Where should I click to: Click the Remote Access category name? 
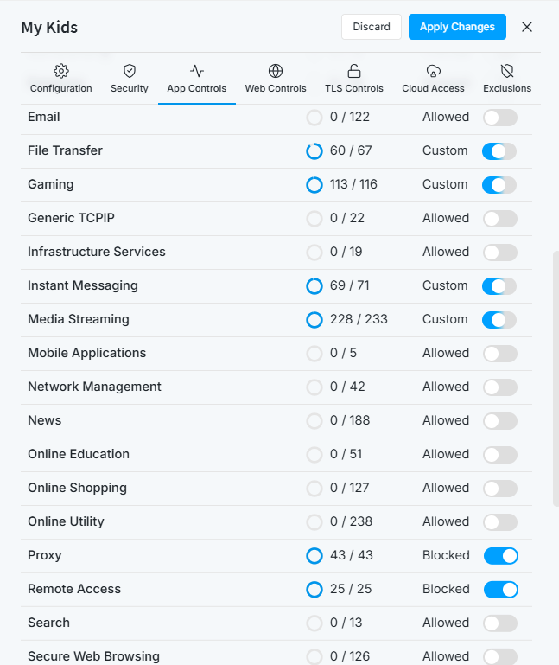[74, 589]
